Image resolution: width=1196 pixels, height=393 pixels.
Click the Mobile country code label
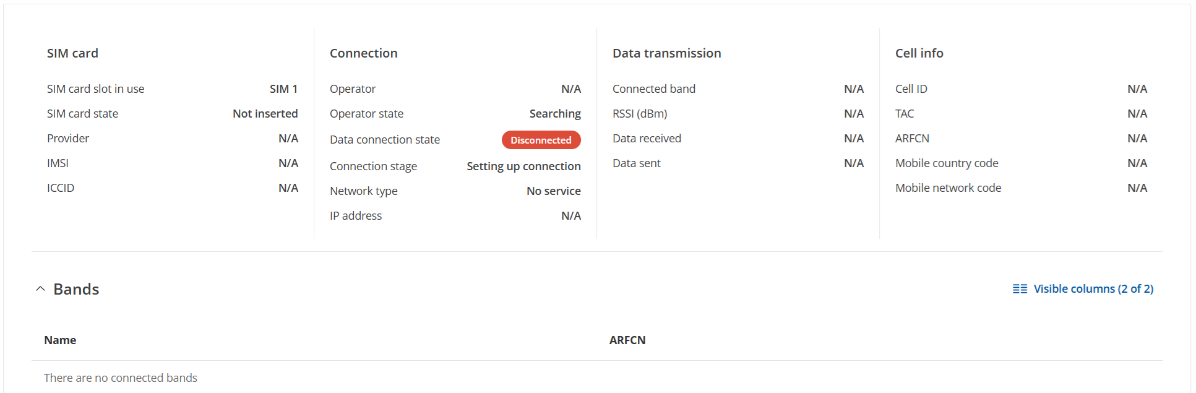[947, 163]
